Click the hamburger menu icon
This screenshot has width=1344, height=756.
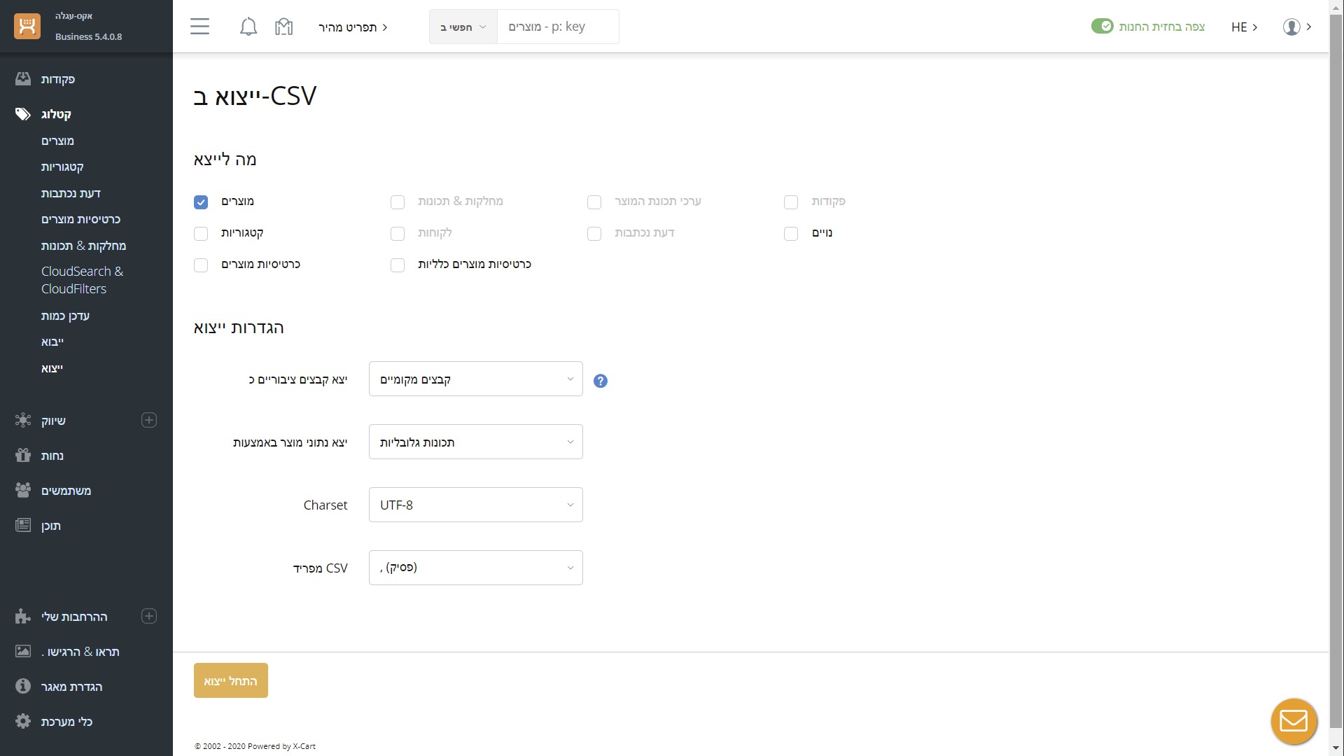pos(199,27)
